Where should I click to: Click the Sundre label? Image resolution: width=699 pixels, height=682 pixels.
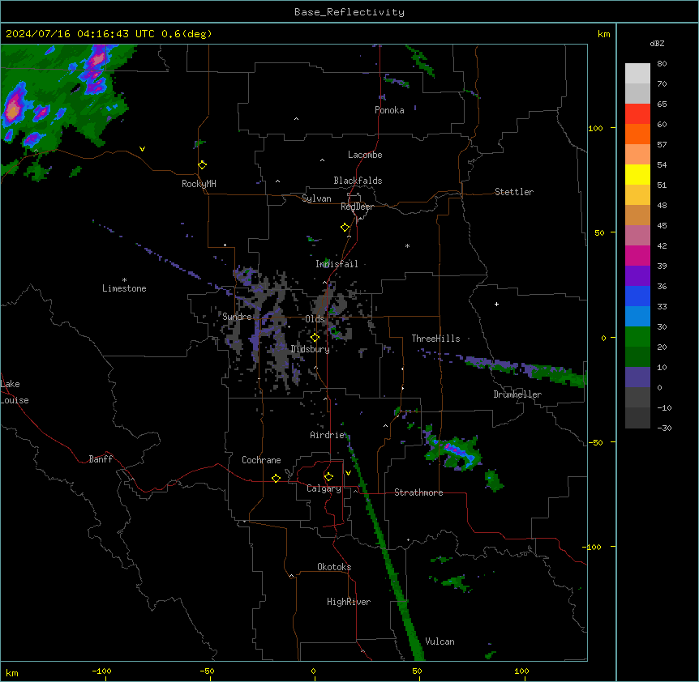coord(237,317)
